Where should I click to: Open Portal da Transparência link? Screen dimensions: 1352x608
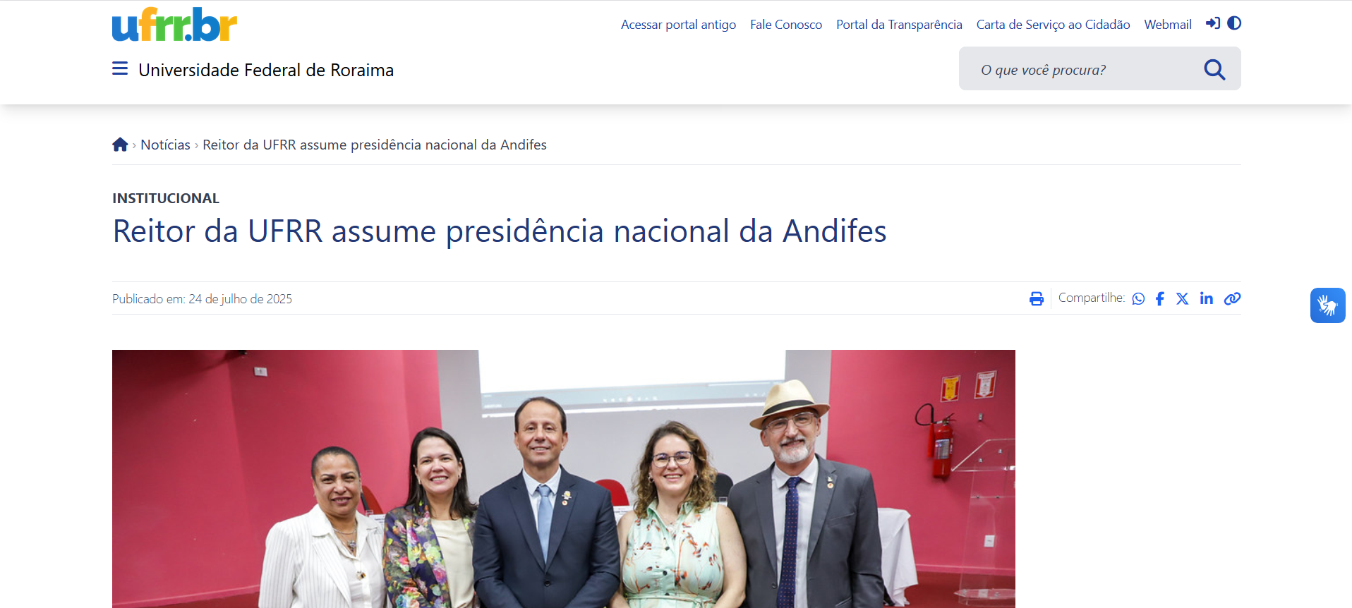click(x=899, y=25)
